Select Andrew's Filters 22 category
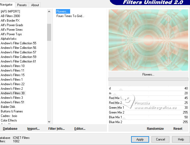The height and width of the screenshot is (145, 190). [x=13, y=84]
